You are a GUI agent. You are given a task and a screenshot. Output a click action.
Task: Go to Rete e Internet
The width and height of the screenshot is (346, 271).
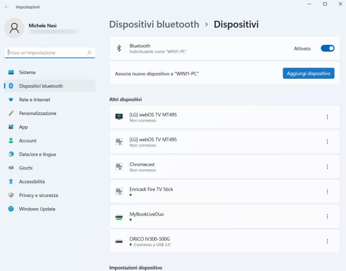[x=50, y=100]
